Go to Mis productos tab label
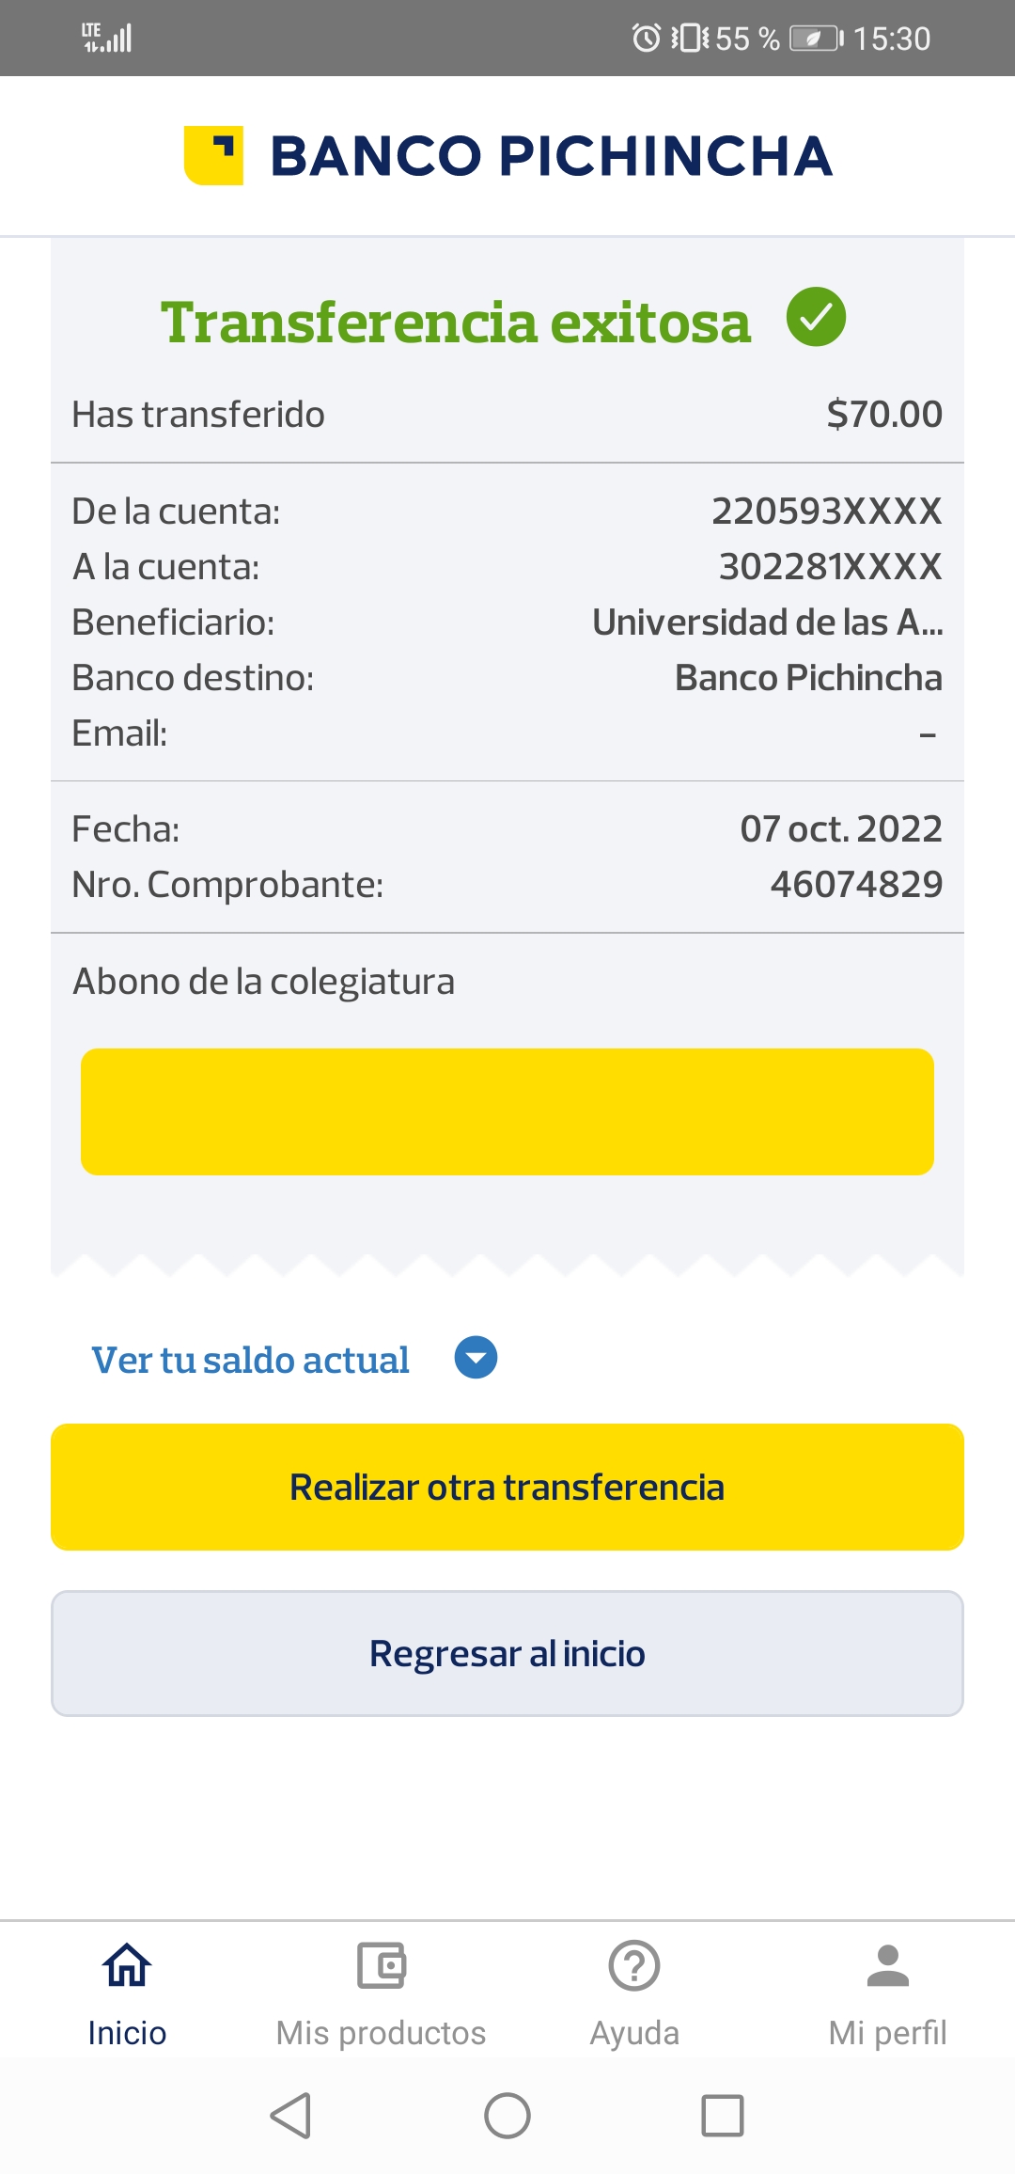This screenshot has height=2174, width=1015. point(381,2033)
